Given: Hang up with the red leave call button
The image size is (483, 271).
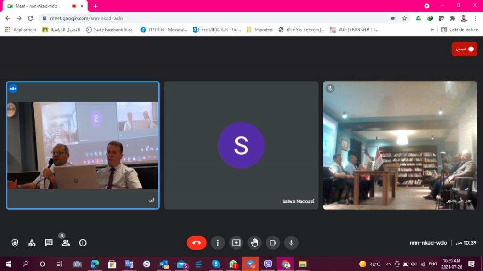Looking at the screenshot, I should pos(196,243).
